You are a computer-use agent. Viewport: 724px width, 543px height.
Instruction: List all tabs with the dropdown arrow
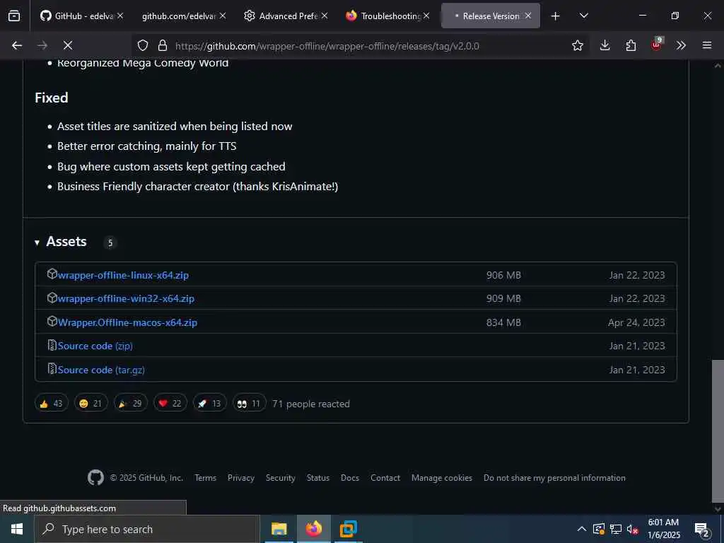[x=583, y=16]
